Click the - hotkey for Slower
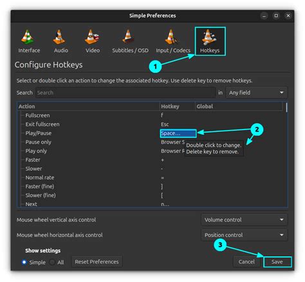 (162, 169)
